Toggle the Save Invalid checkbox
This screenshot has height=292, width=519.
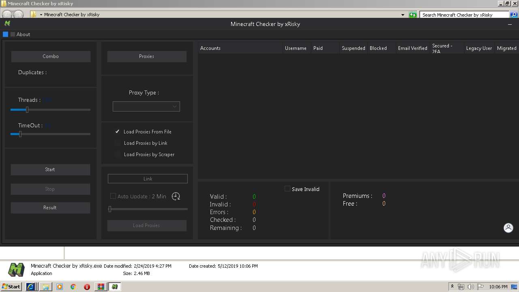coord(287,189)
